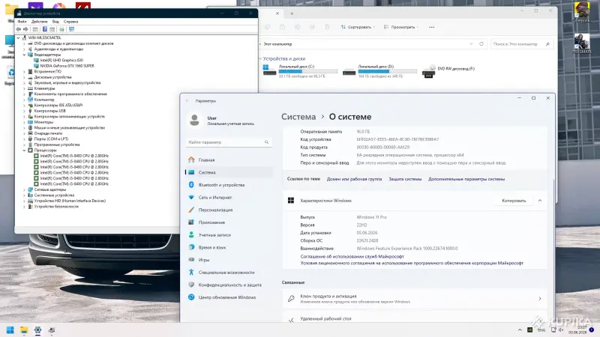Open Сортировать dropdown in File Explorer

358,27
